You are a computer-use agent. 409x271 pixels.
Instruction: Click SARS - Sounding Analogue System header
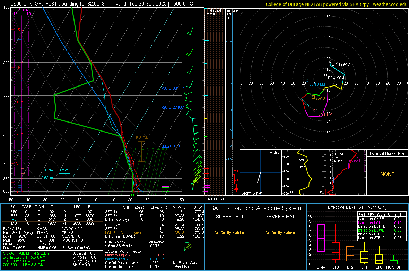256,208
